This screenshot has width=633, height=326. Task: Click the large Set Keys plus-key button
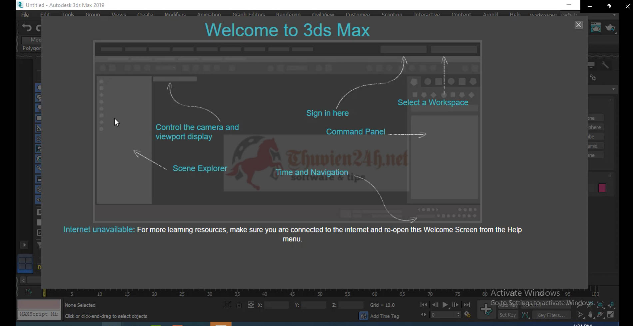coord(486,310)
